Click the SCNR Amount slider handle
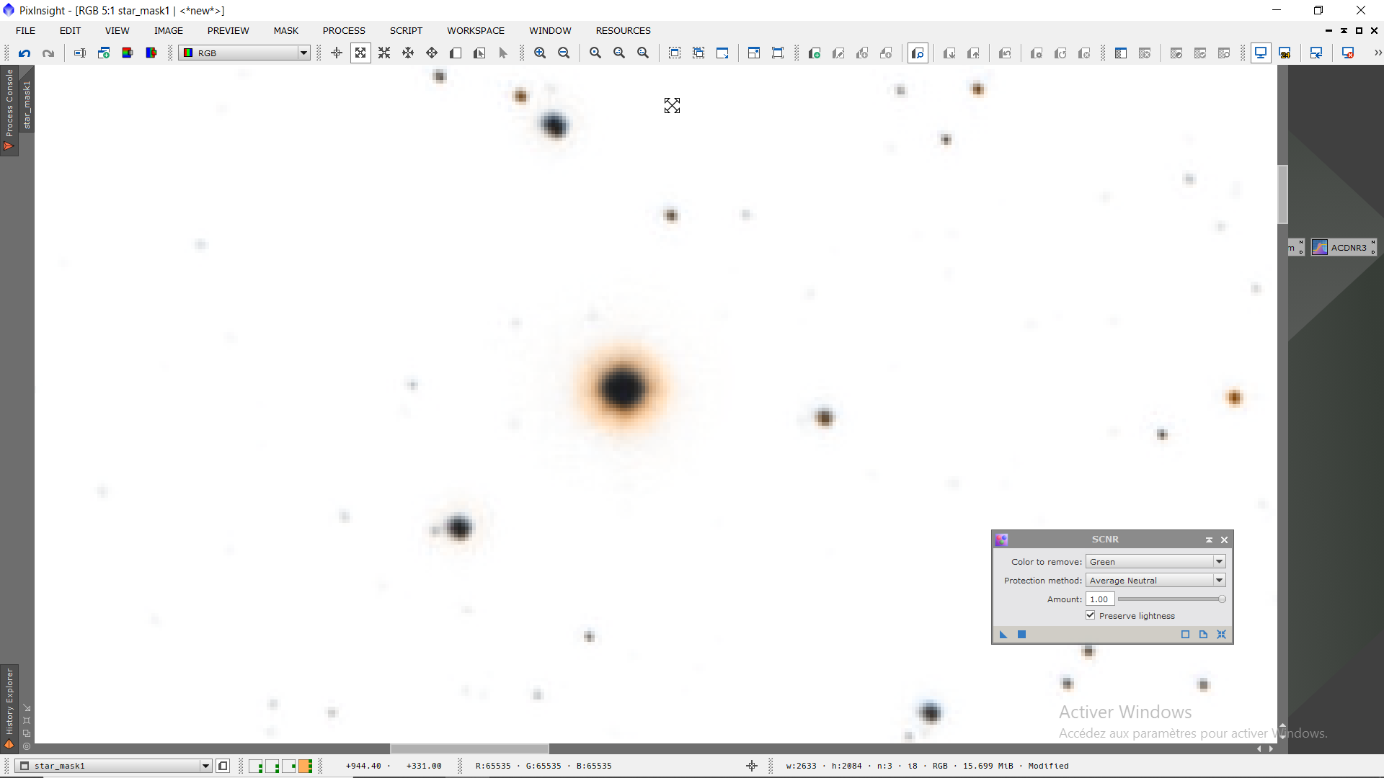1384x778 pixels. (1222, 599)
